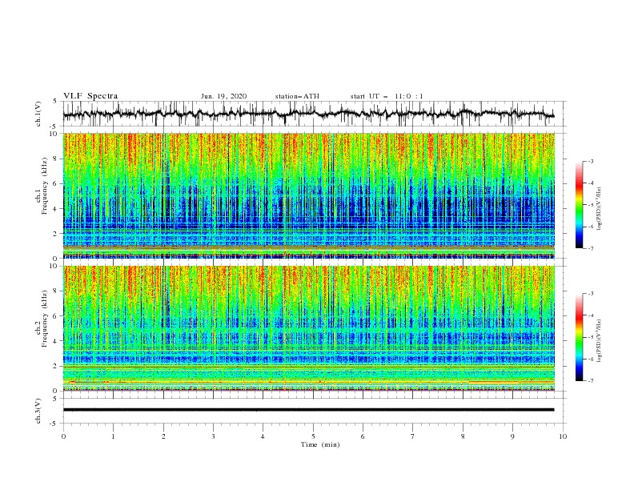Click the 'ch.1(V)' waveform axis label
Screen dimensions: 634x490
click(38, 114)
